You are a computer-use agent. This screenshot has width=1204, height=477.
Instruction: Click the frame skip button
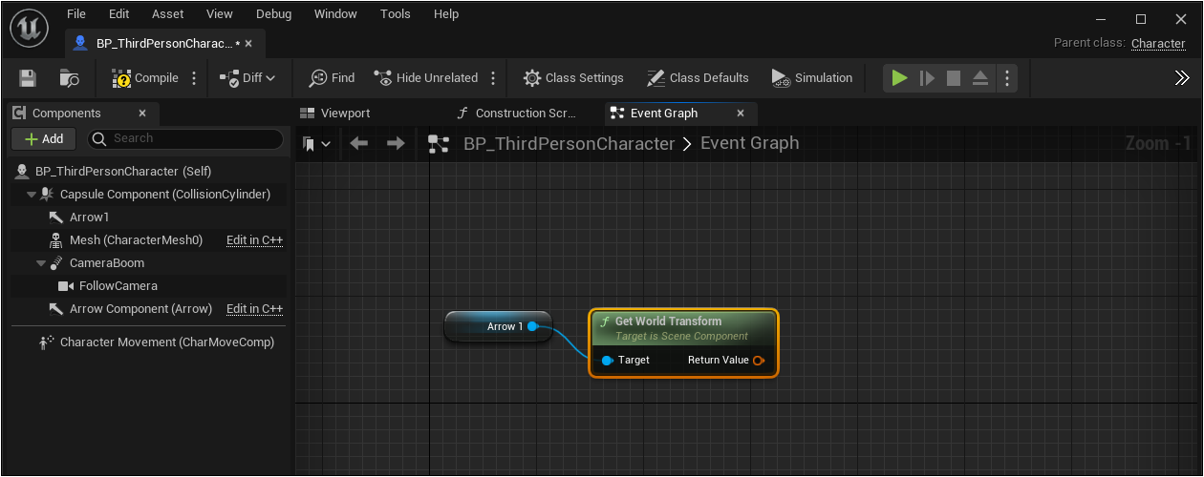(927, 78)
